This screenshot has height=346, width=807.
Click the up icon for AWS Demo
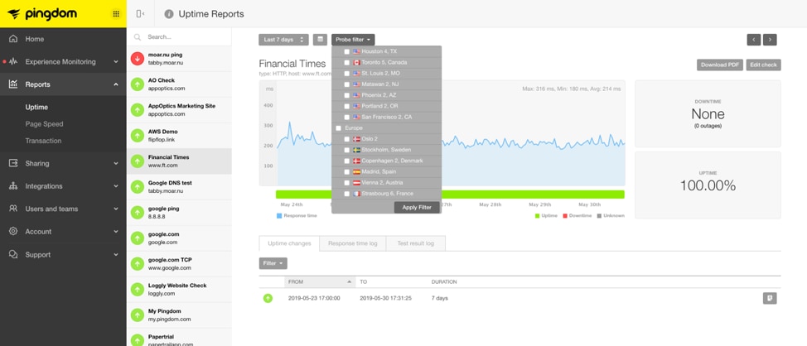pyautogui.click(x=138, y=136)
